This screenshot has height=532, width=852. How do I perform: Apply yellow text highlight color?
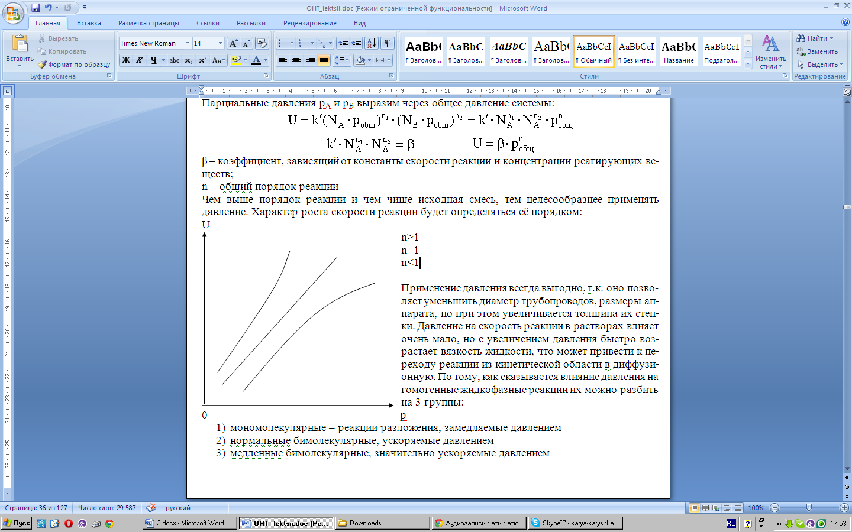pyautogui.click(x=236, y=60)
